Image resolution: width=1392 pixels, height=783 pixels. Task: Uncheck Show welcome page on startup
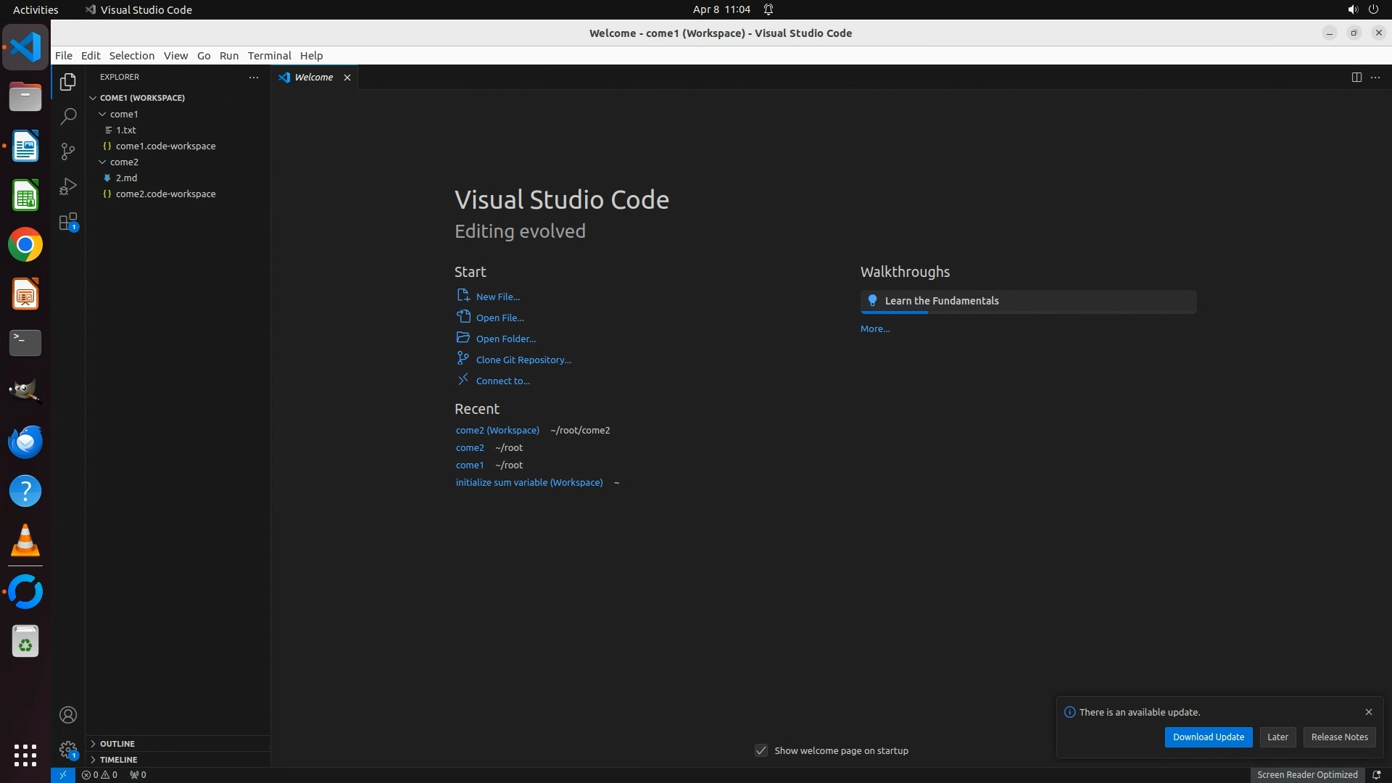pos(761,750)
